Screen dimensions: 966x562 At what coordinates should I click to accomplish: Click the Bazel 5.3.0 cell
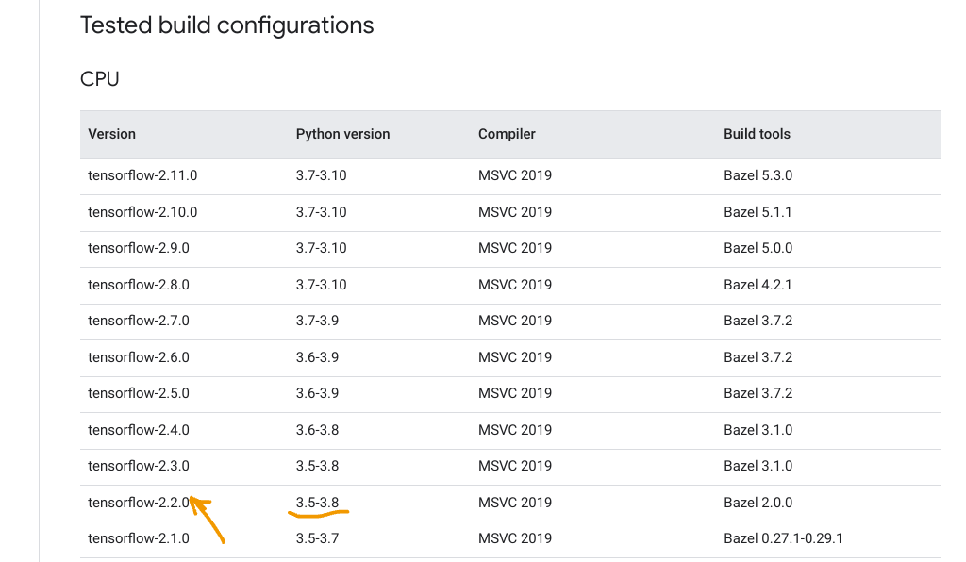pyautogui.click(x=758, y=175)
